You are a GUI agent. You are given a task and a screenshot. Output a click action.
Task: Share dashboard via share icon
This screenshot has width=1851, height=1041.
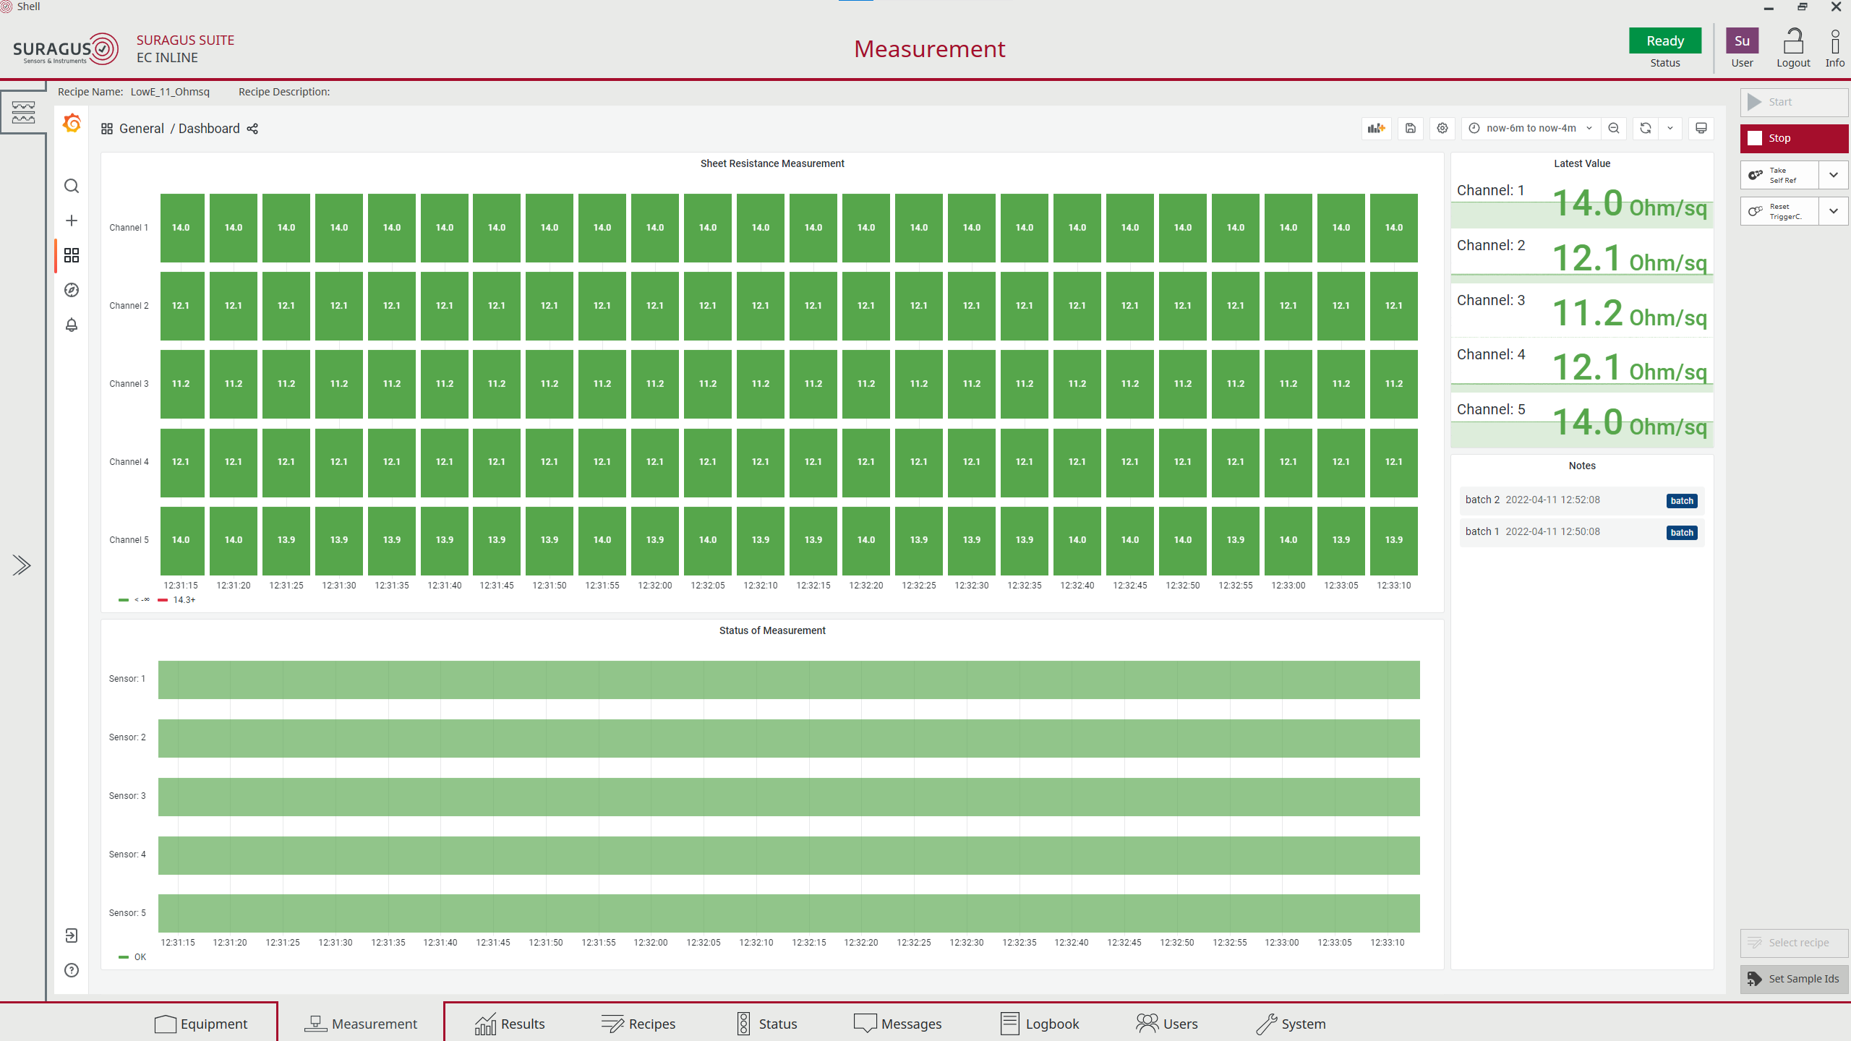[252, 129]
